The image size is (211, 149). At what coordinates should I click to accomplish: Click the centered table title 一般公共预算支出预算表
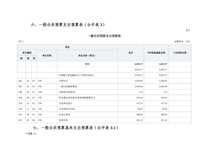point(104,36)
